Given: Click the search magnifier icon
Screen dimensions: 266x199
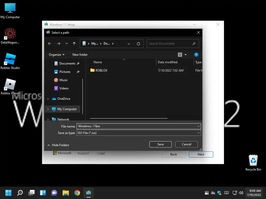Looking at the screenshot, I should point(194,44).
